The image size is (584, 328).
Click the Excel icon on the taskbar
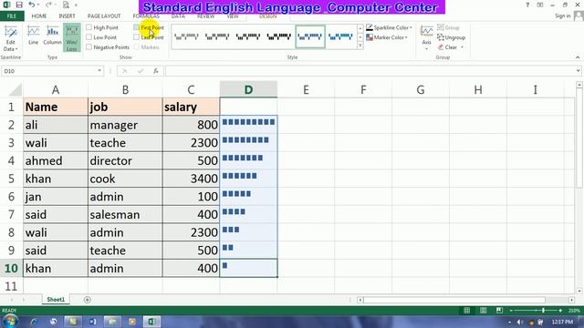[151, 322]
